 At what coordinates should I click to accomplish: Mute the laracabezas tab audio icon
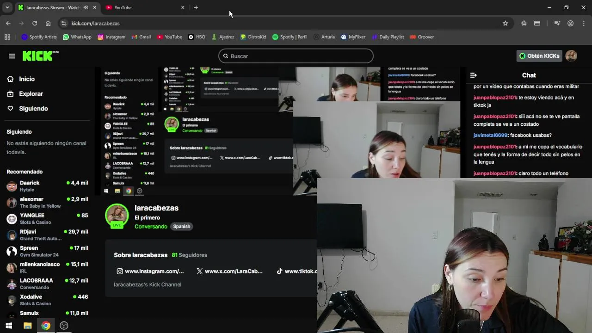tap(86, 7)
